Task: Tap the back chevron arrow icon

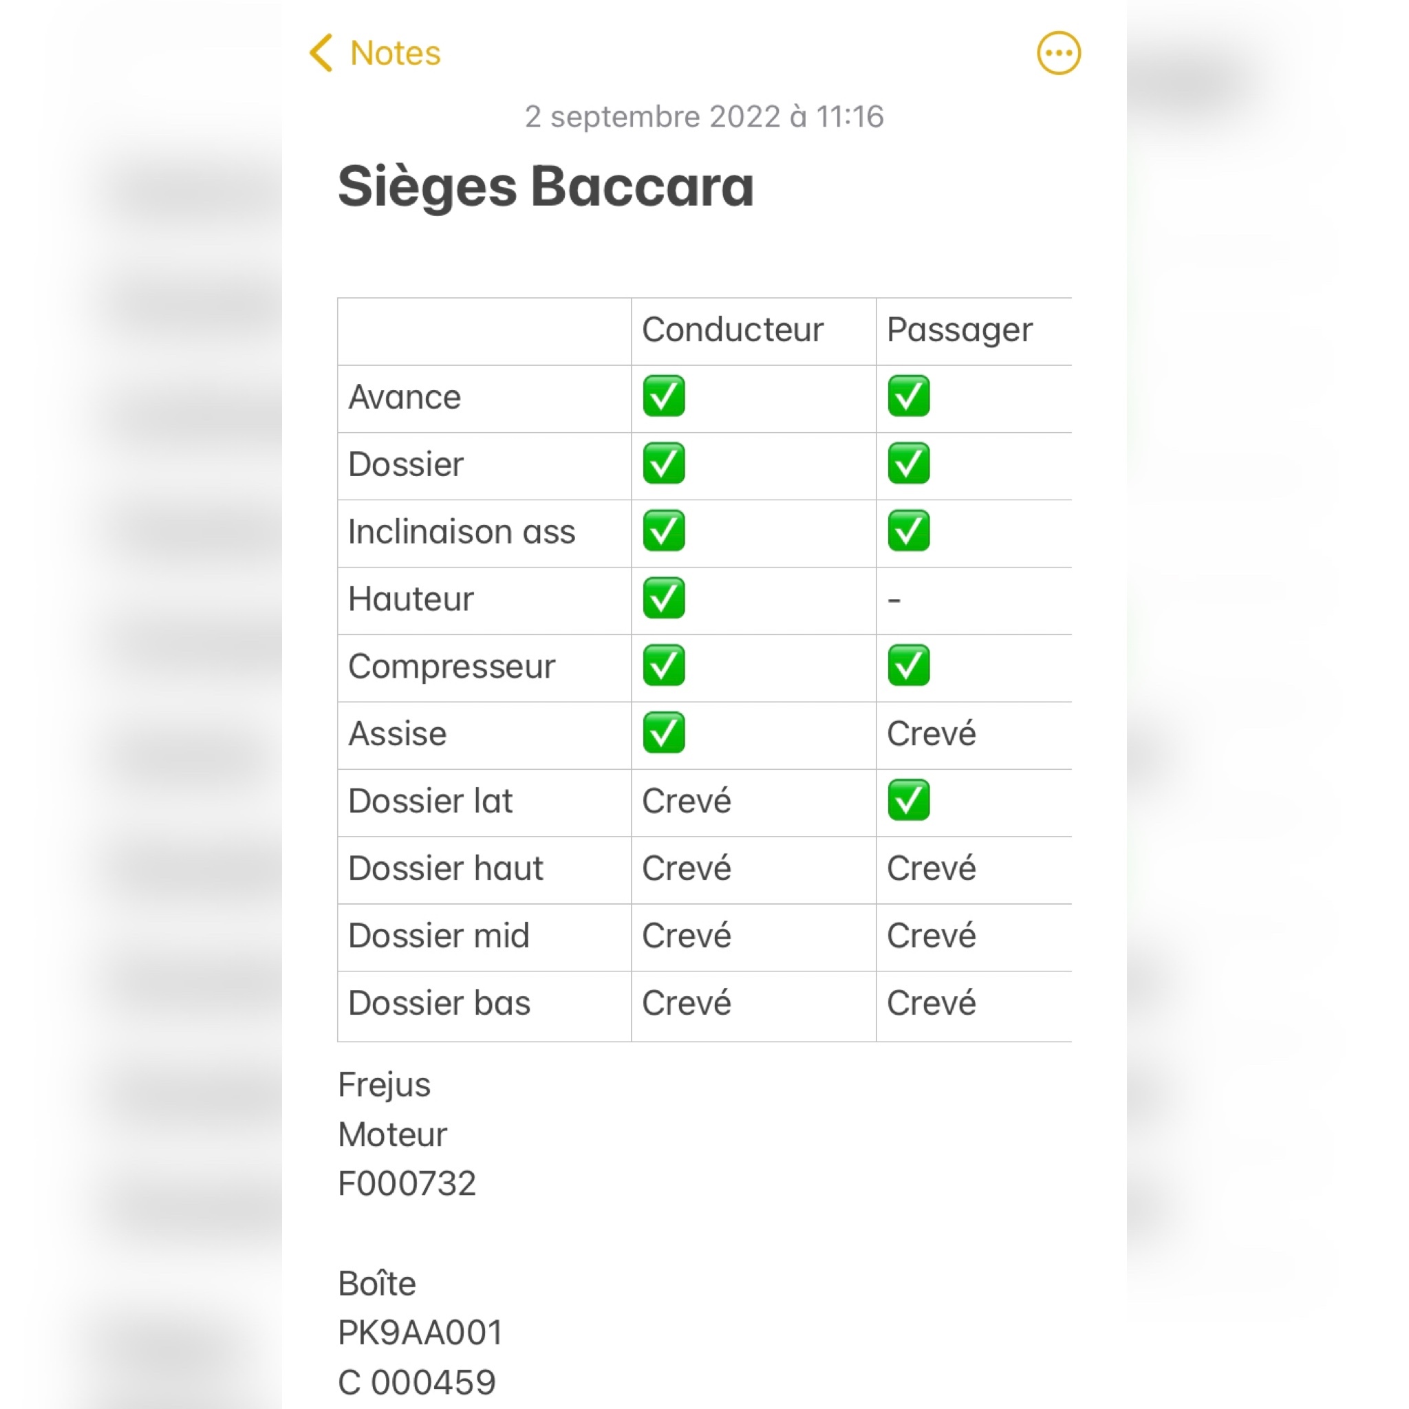Action: click(x=321, y=53)
